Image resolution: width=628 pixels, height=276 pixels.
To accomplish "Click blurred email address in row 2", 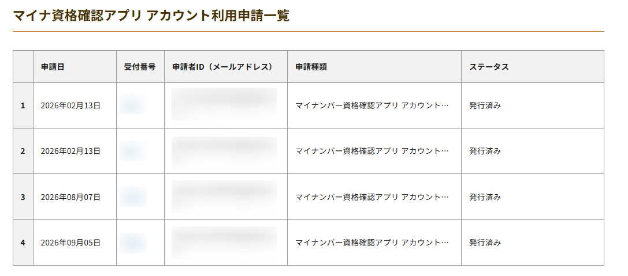I will click(224, 153).
